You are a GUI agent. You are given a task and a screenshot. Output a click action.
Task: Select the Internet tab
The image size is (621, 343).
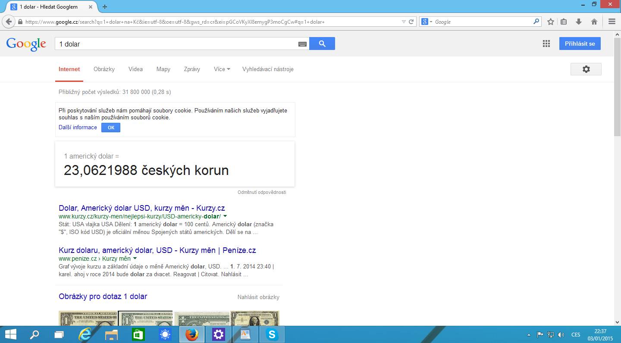(x=69, y=69)
